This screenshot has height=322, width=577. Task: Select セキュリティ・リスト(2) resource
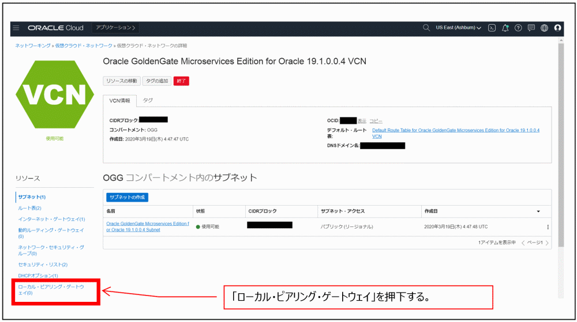pyautogui.click(x=43, y=265)
